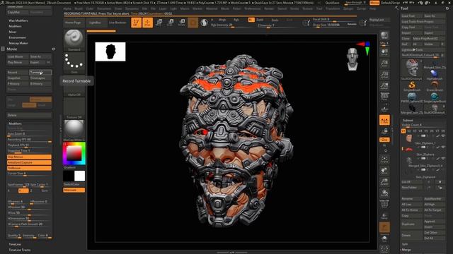Expand the Matcap Maker section
The image size is (453, 254).
click(x=18, y=43)
